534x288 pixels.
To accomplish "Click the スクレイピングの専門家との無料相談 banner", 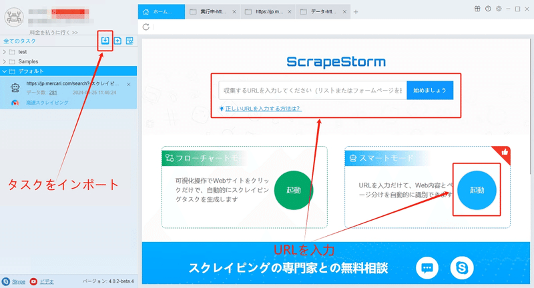I will 288,268.
